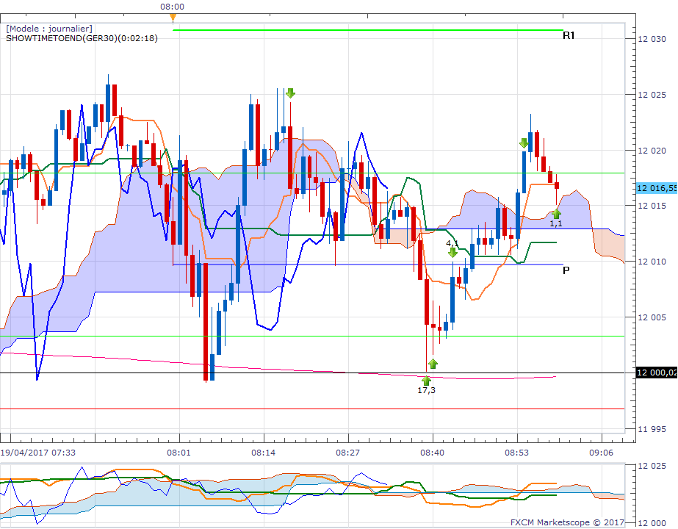Click the 17,3 signal value label
Viewport: 678px width, 529px height.
[426, 390]
